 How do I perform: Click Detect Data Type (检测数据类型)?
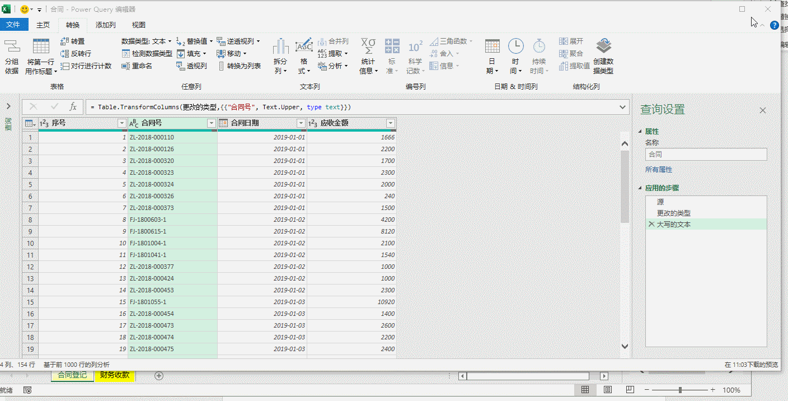[147, 54]
